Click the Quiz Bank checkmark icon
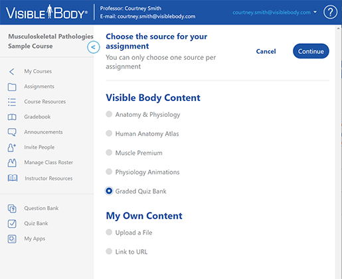 [x=12, y=224]
